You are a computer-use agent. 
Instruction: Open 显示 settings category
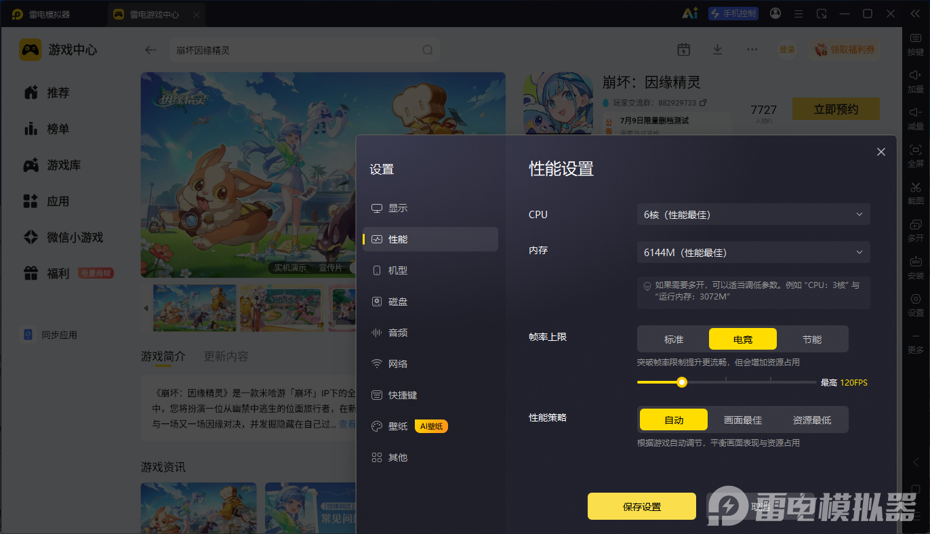pos(430,208)
